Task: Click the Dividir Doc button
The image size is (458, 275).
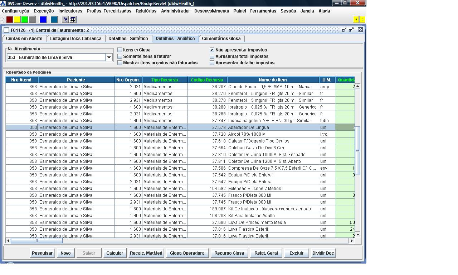Action: [x=323, y=253]
